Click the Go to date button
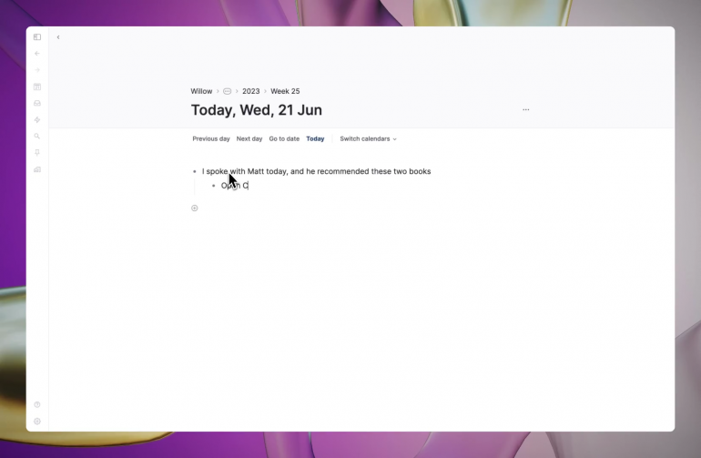Viewport: 701px width, 458px height. click(x=284, y=139)
